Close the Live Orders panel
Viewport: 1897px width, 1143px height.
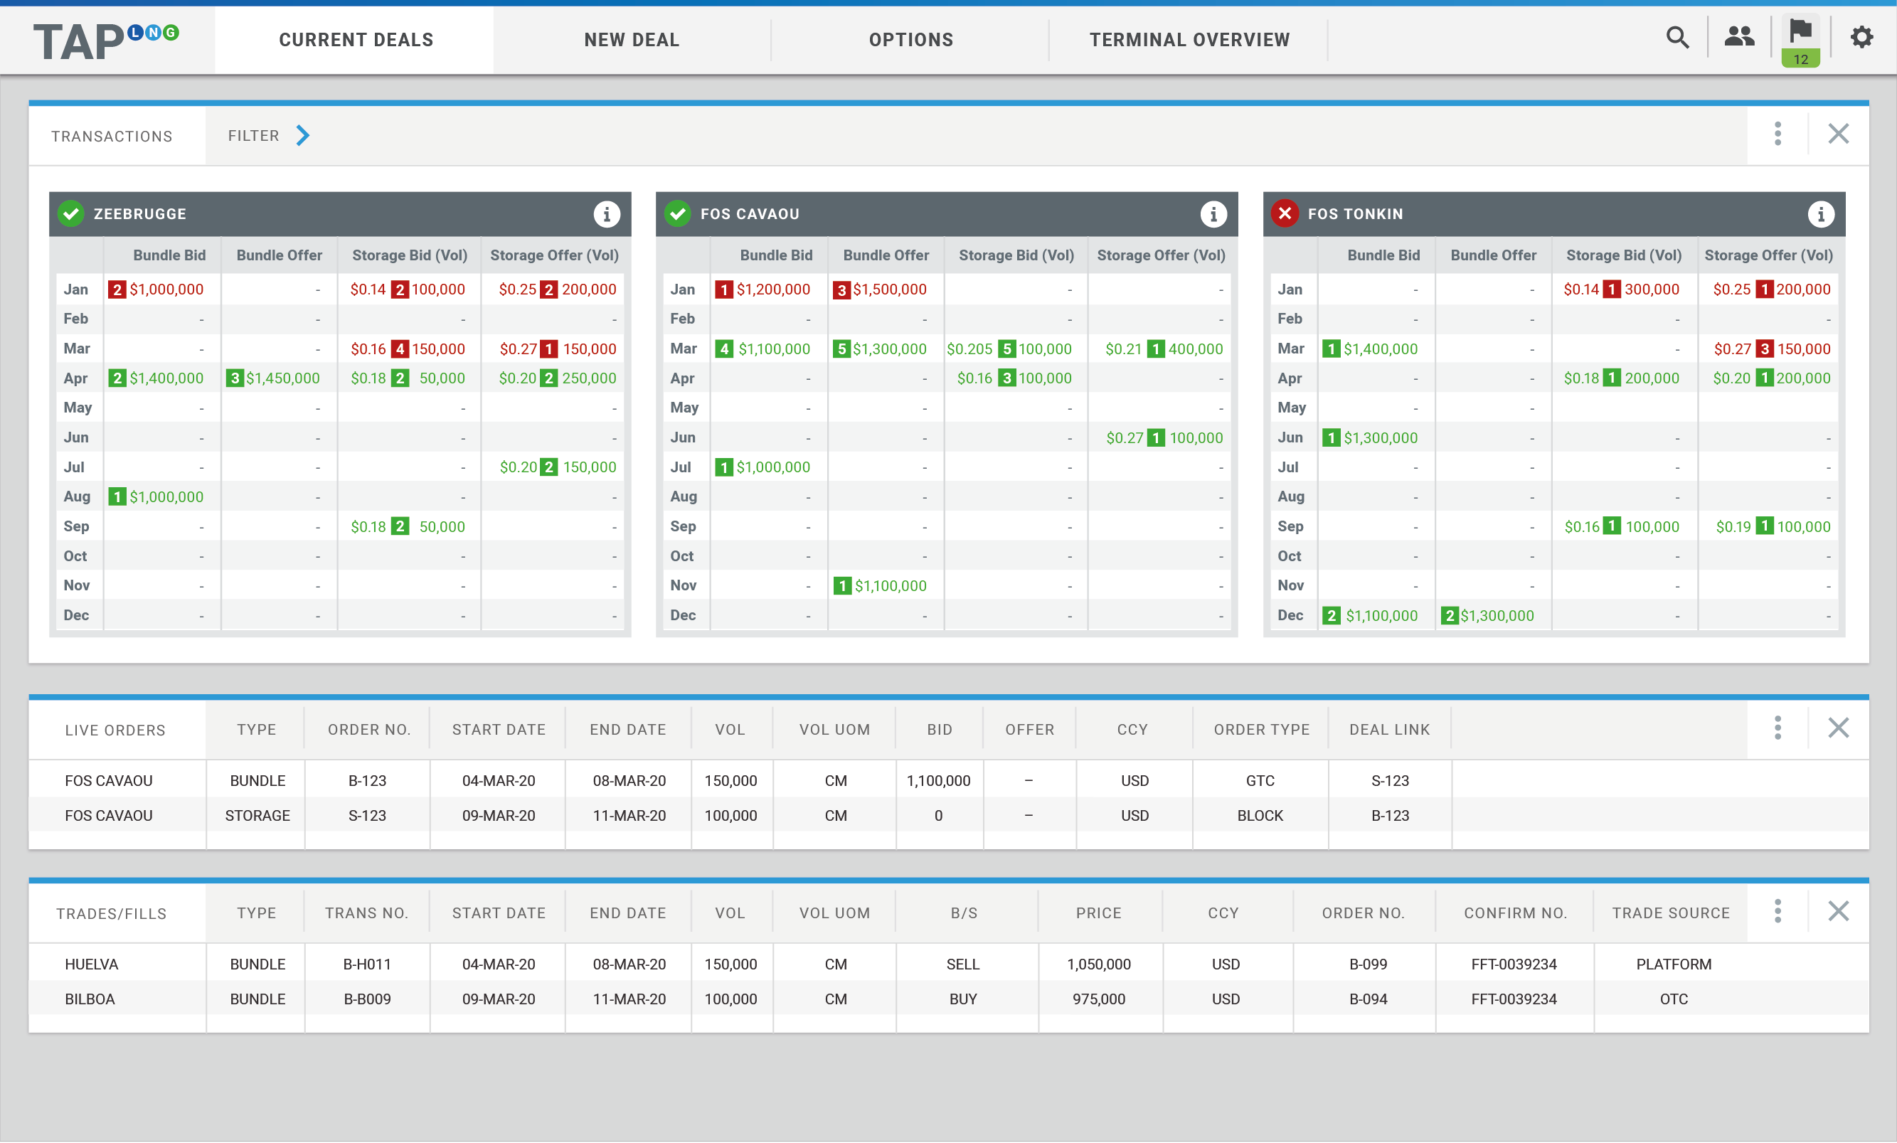tap(1839, 728)
